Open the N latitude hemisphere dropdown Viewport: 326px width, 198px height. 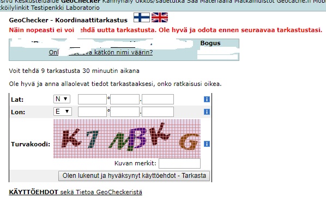click(x=62, y=99)
